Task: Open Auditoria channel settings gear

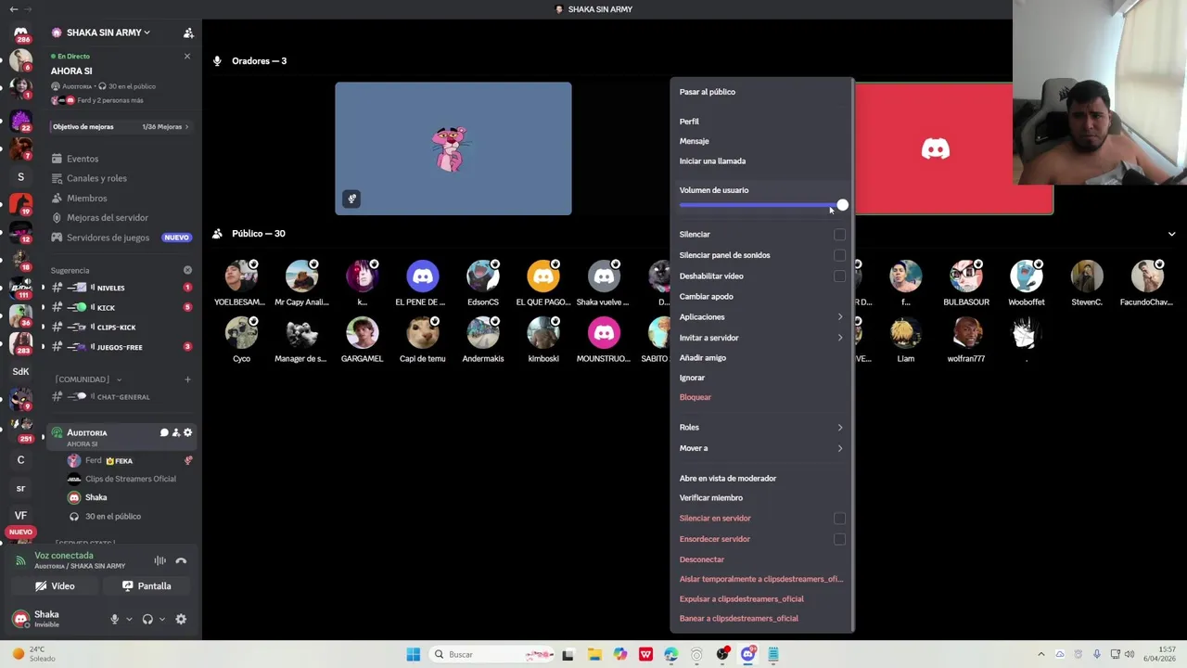Action: (x=187, y=432)
